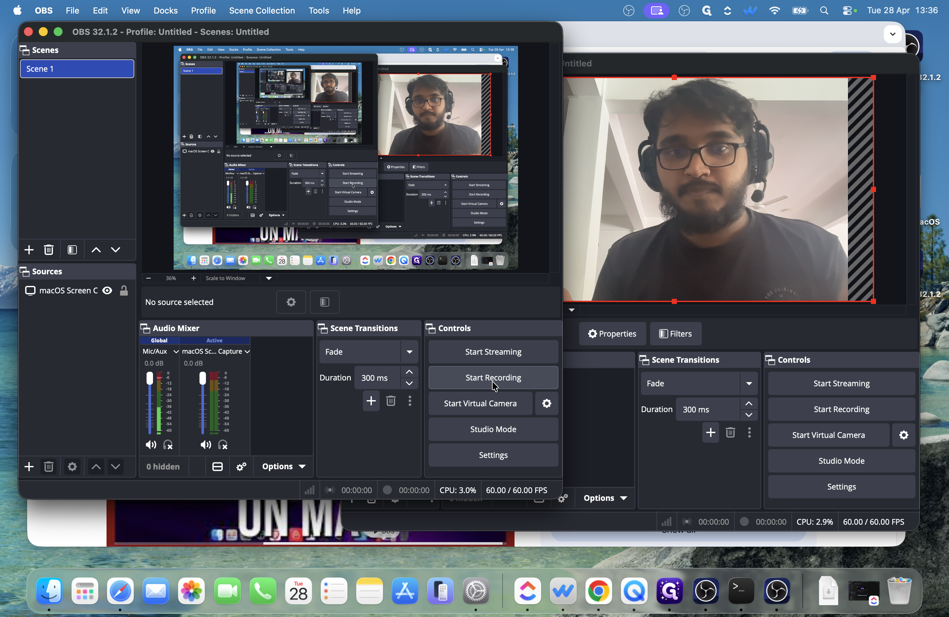Viewport: 949px width, 617px height.
Task: Toggle macOS Screen Capture monitoring headphone icon
Action: click(223, 445)
